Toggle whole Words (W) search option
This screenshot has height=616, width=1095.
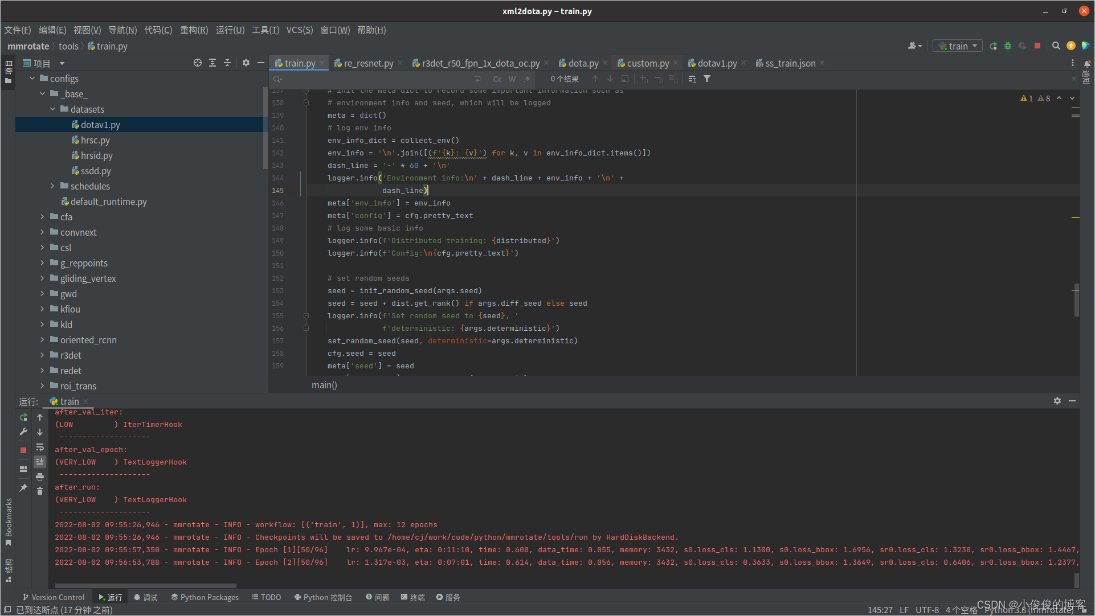pyautogui.click(x=512, y=79)
